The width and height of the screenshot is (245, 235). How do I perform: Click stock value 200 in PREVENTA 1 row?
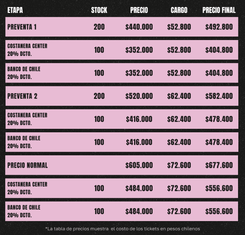(99, 27)
